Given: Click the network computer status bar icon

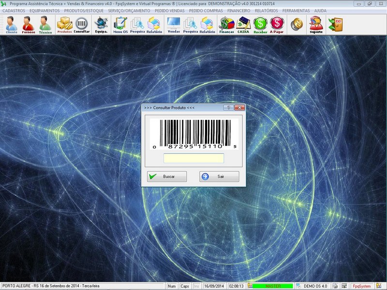Looking at the screenshot, I should (x=344, y=286).
